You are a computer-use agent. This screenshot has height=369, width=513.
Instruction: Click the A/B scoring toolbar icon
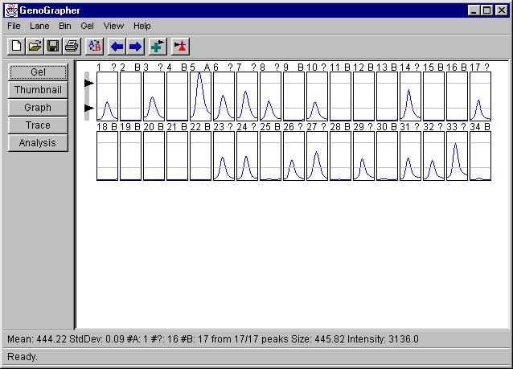point(94,47)
